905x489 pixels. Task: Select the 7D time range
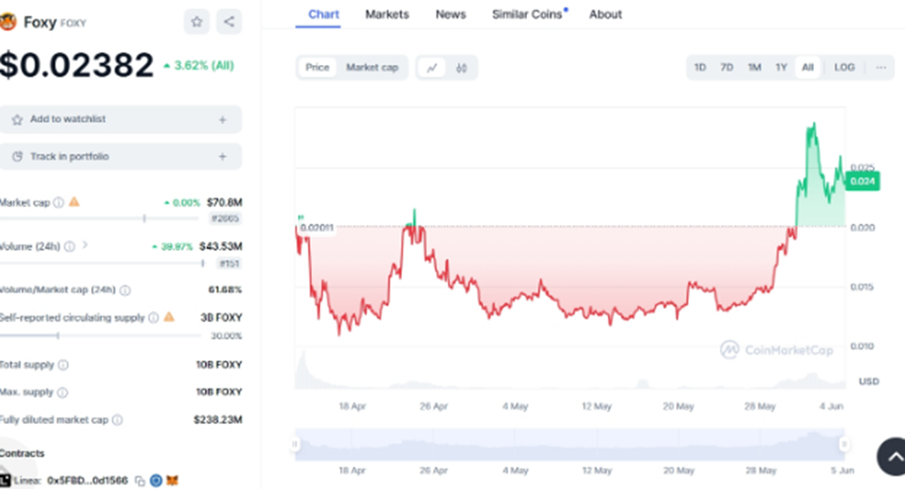coord(726,68)
